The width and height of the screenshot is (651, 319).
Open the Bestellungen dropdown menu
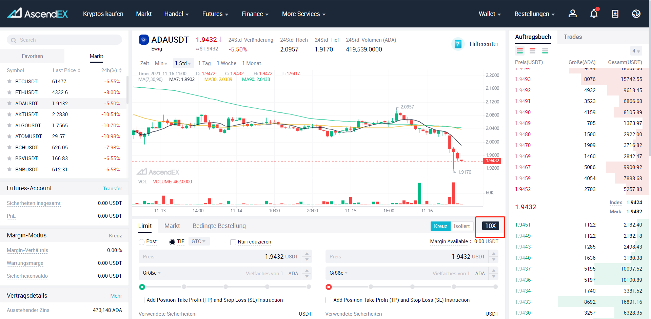click(x=535, y=14)
